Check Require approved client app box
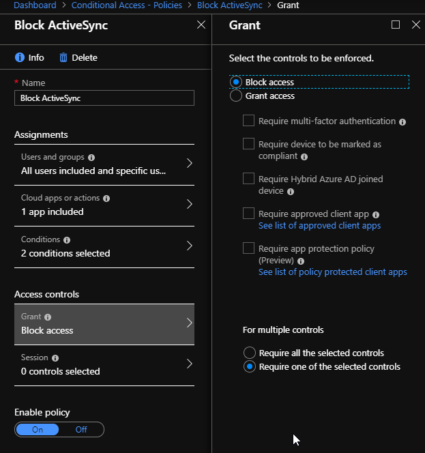Screen dimensions: 425x453 248,214
